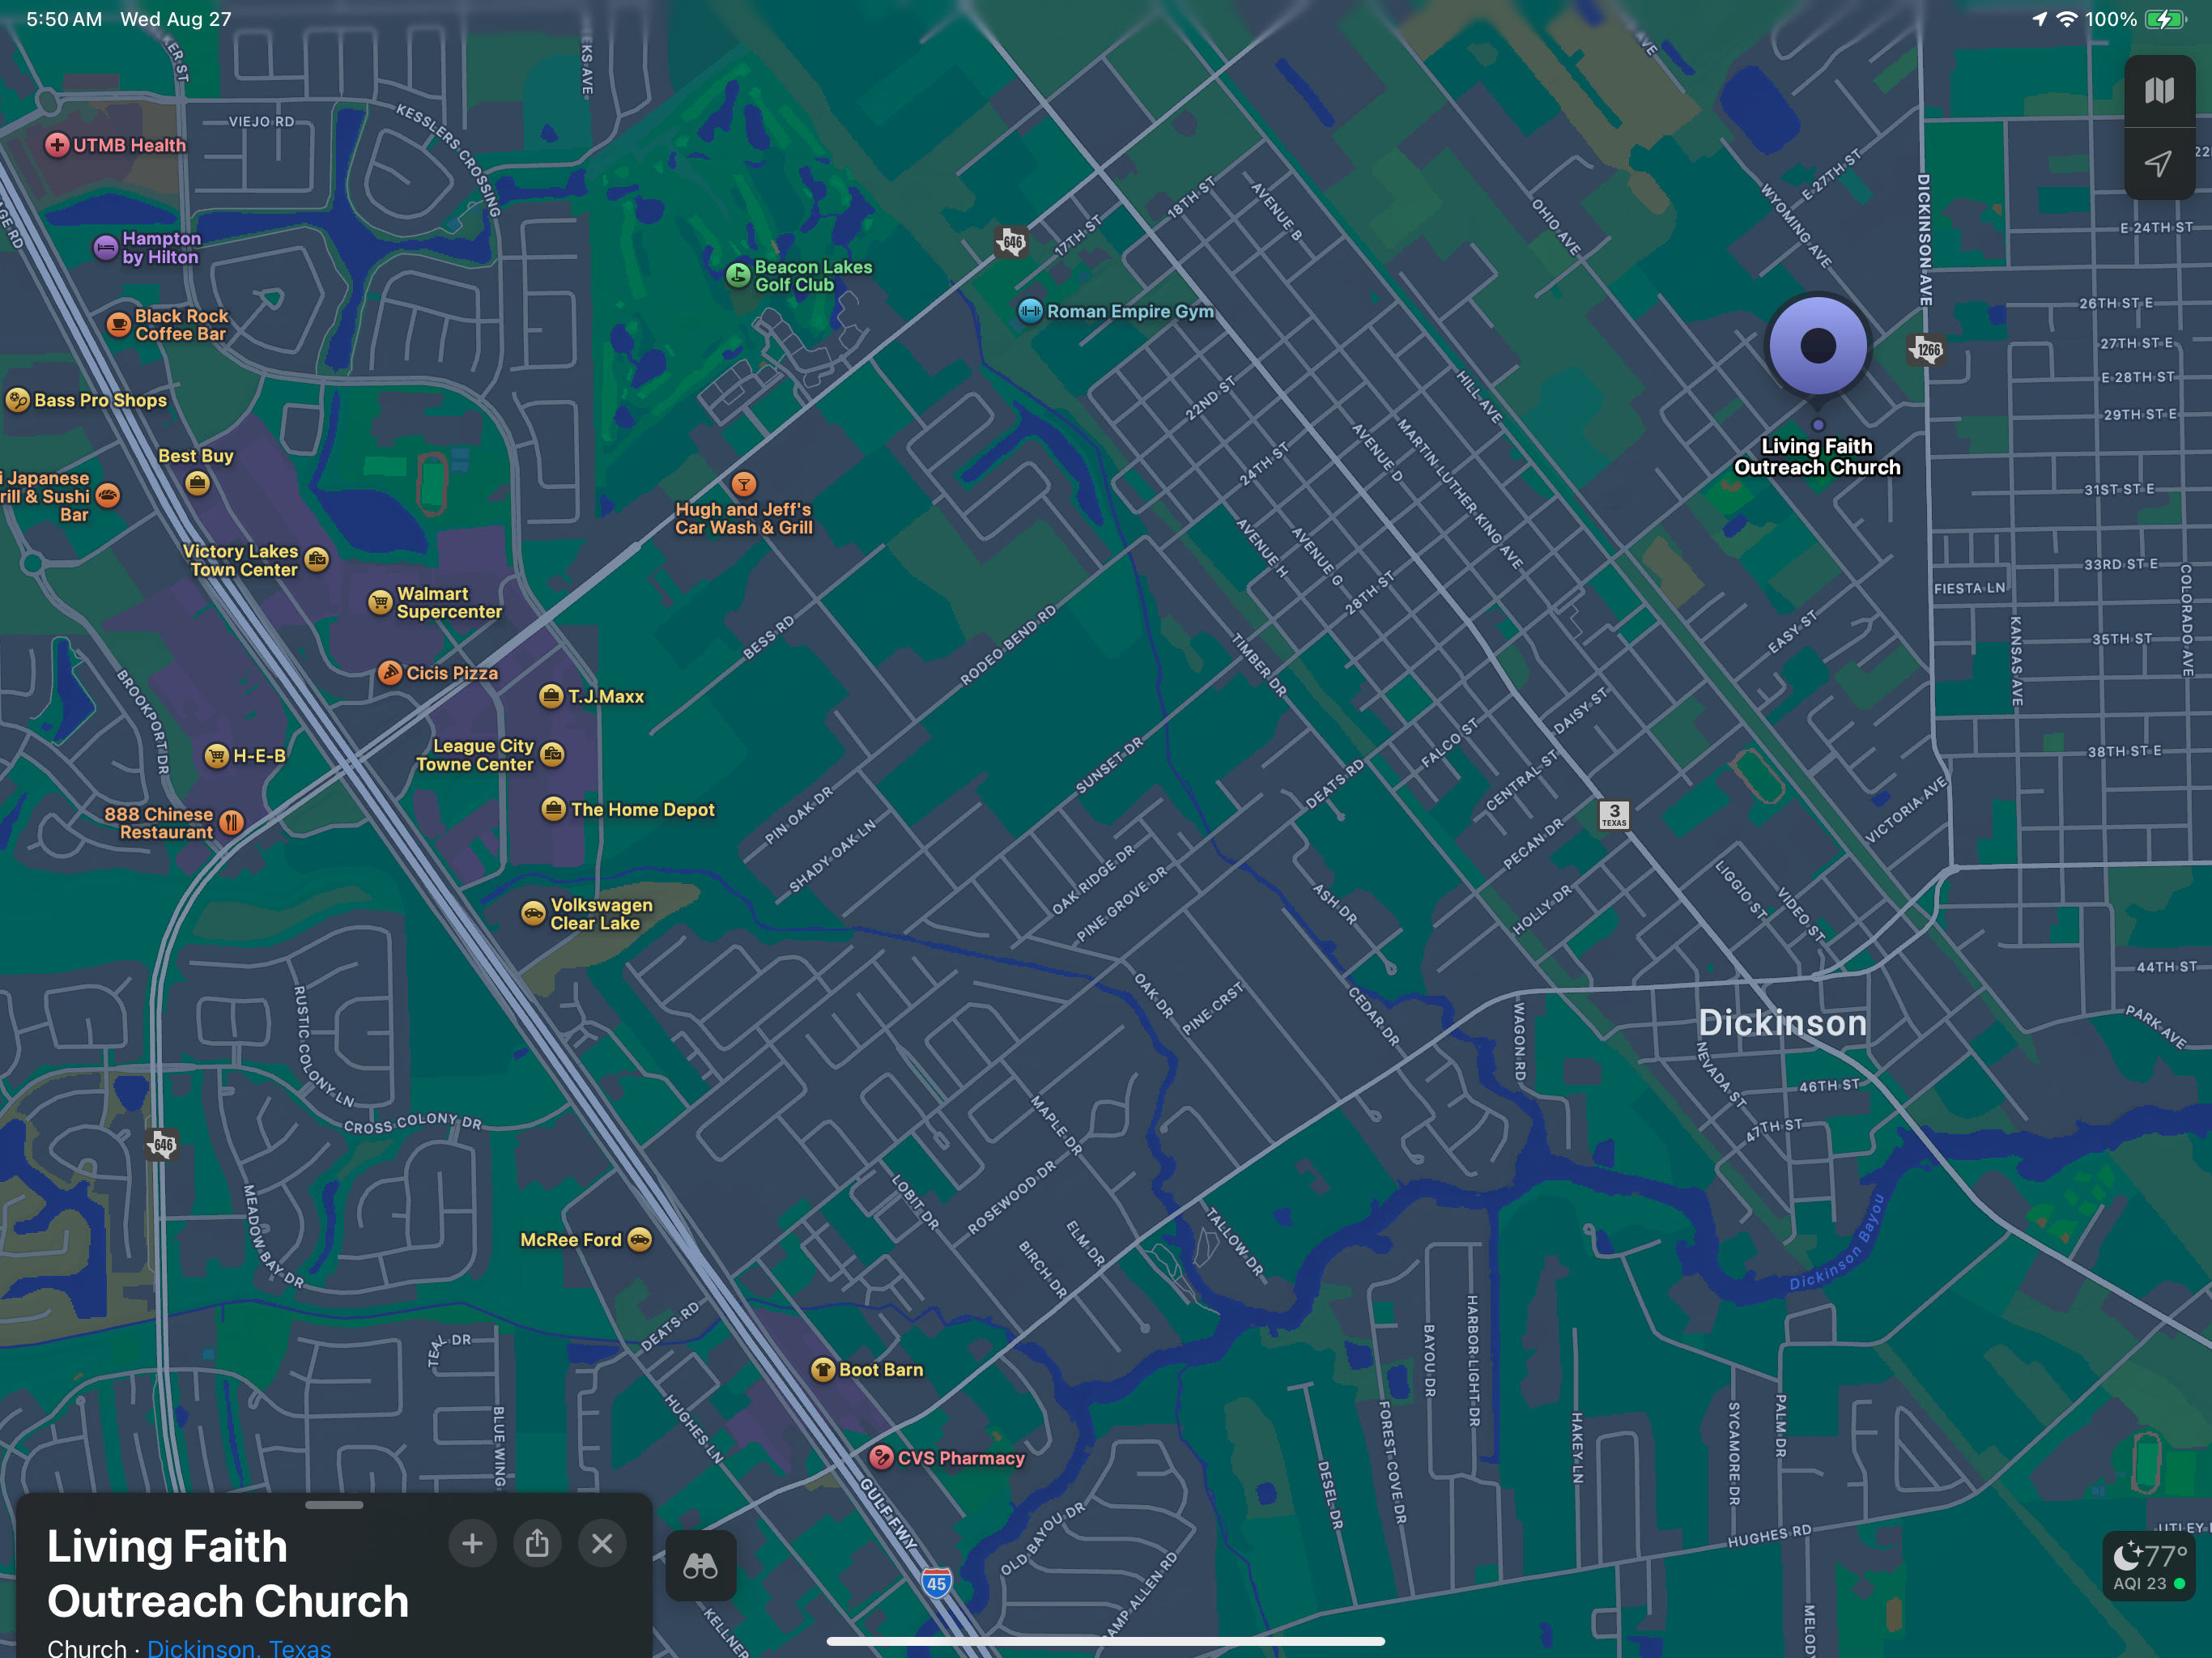2212x1658 pixels.
Task: Select Roman Empire Gym marker
Action: click(x=1029, y=311)
